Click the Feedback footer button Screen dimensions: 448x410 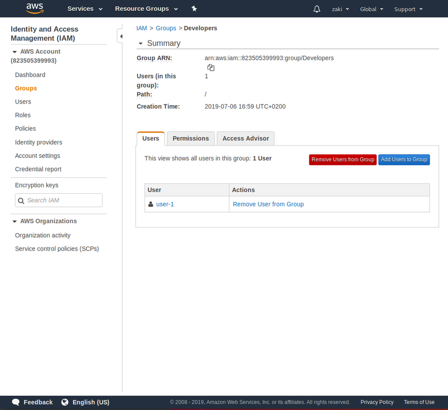(32, 402)
